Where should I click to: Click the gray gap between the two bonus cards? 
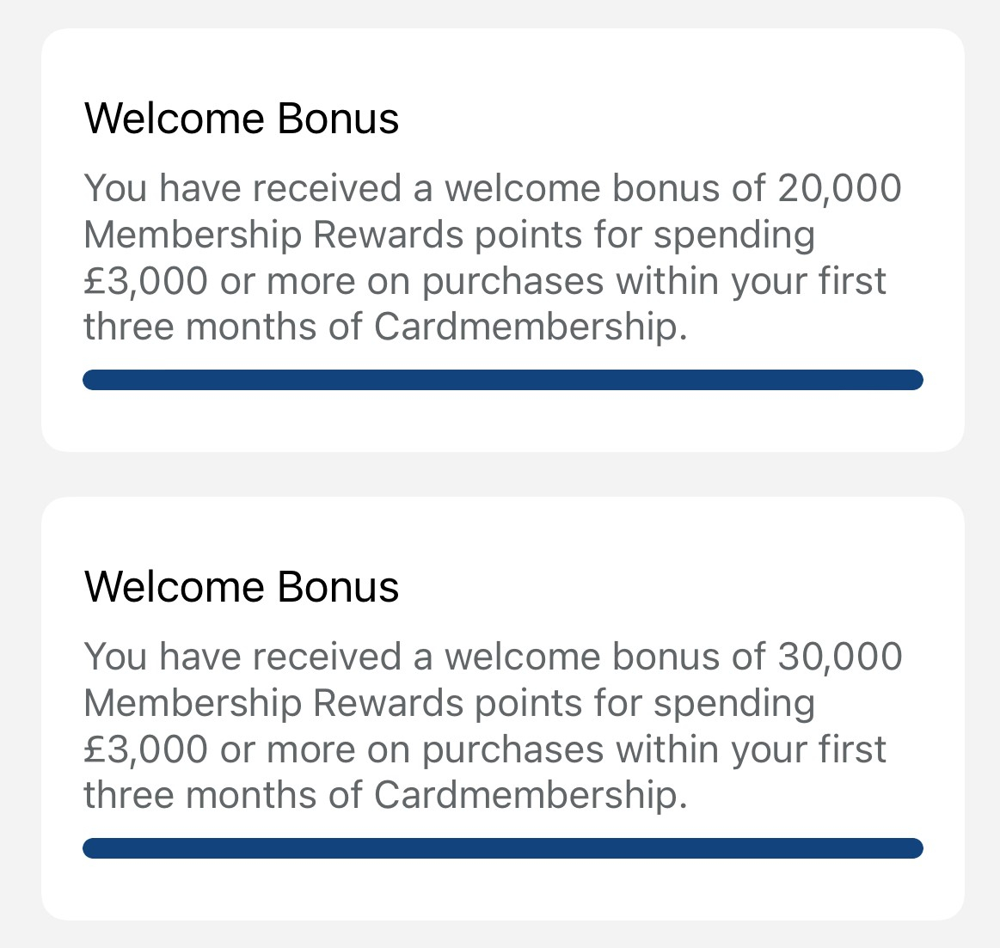[502, 474]
